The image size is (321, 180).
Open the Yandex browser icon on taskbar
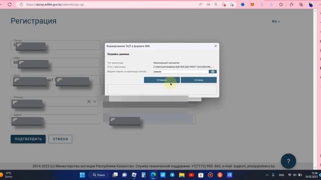point(220,175)
